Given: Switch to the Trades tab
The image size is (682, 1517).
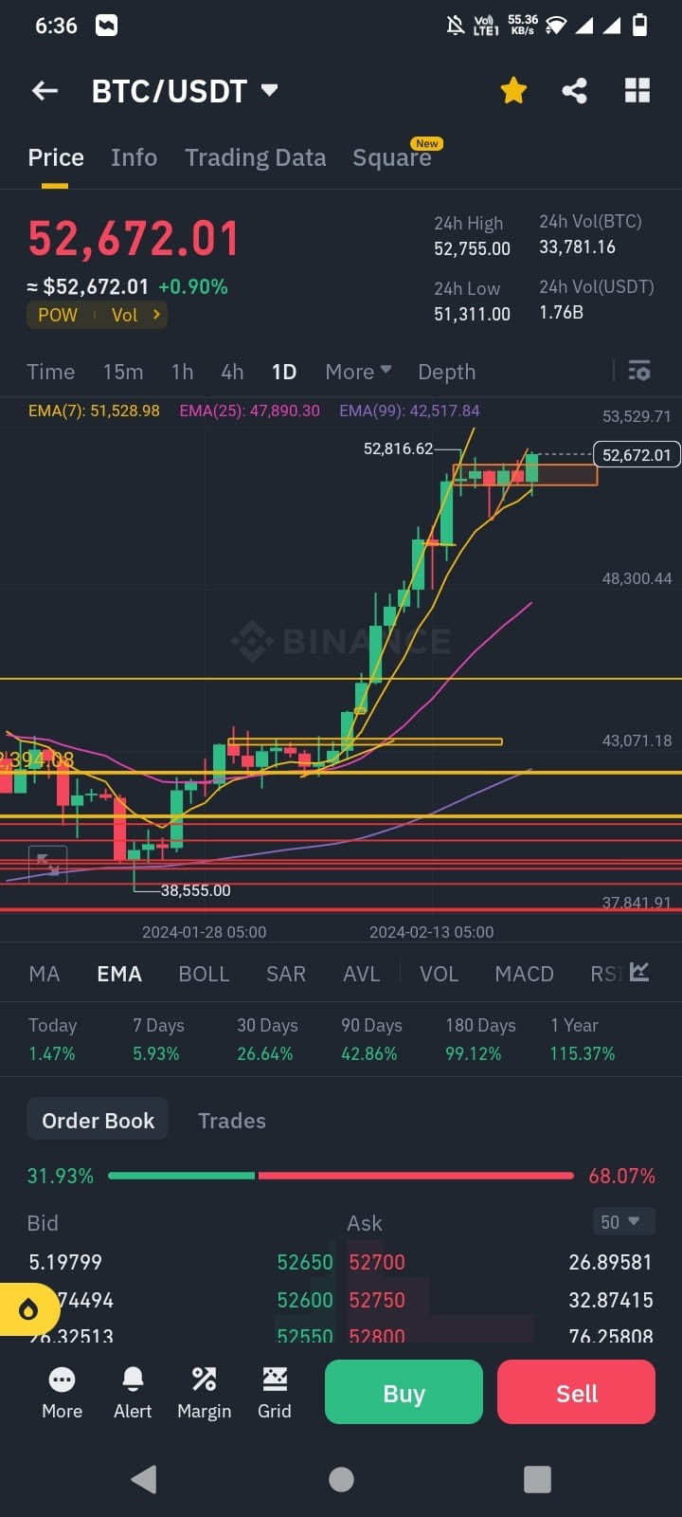Looking at the screenshot, I should [x=232, y=1121].
